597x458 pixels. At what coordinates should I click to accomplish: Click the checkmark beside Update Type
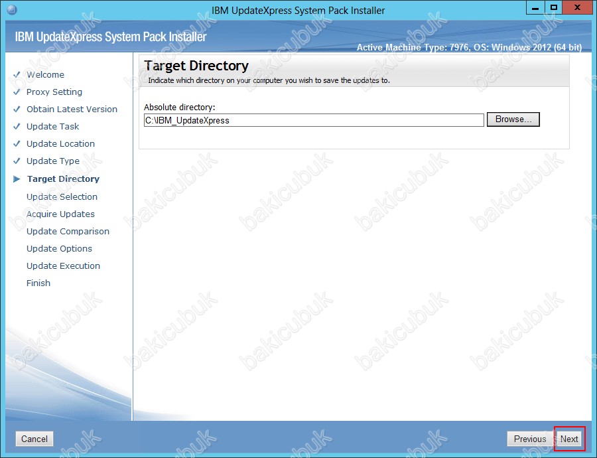17,161
